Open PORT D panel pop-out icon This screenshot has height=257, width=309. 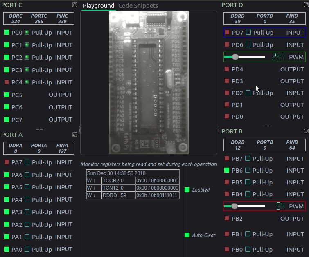tap(306, 5)
